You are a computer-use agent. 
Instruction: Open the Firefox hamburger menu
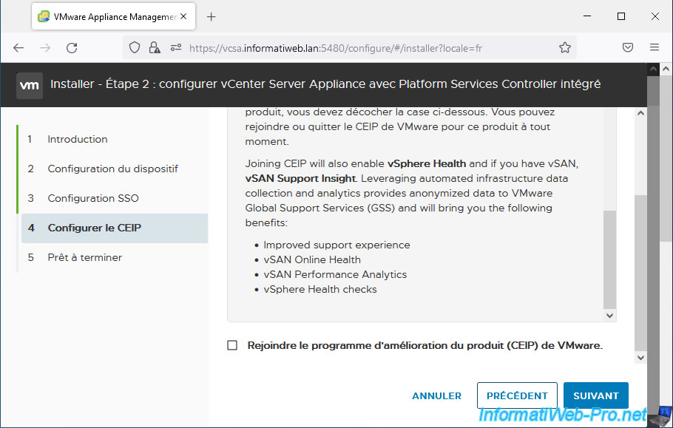[x=654, y=47]
